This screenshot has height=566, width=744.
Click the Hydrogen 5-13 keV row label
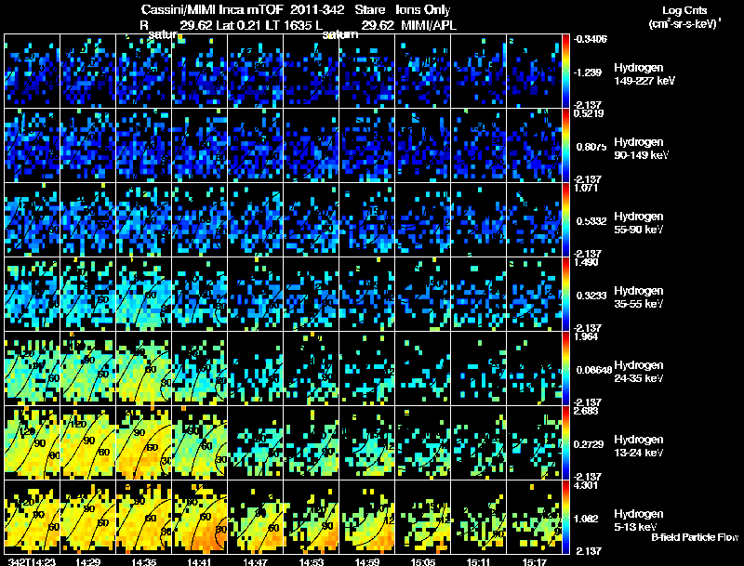[639, 520]
